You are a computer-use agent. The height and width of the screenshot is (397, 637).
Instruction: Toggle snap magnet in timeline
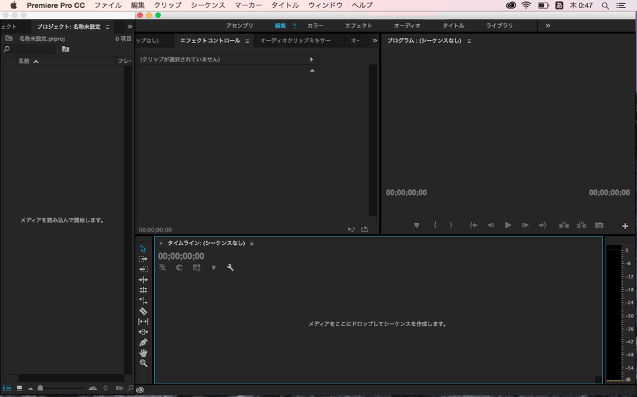[x=179, y=268]
